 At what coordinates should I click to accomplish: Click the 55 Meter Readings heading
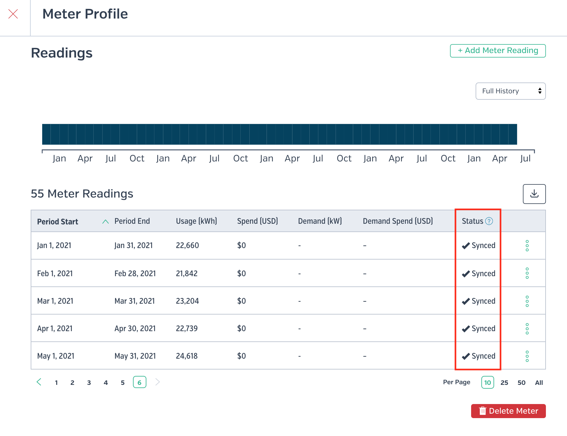coord(82,194)
